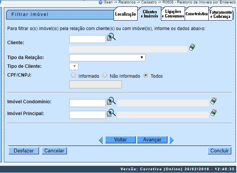Viewport: 237px width, 173px height.
Task: Open search lookup for Imóvel Principal
Action: coord(111,112)
